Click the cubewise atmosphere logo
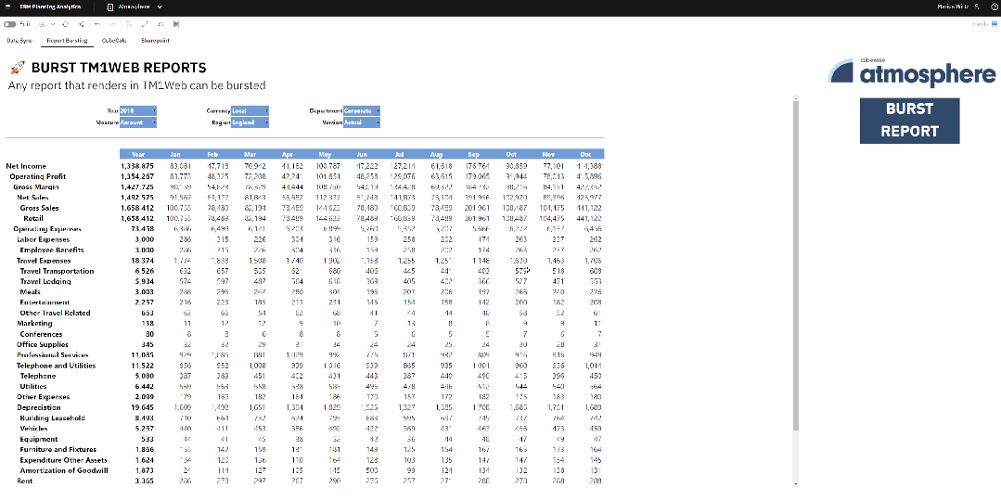 tap(912, 71)
